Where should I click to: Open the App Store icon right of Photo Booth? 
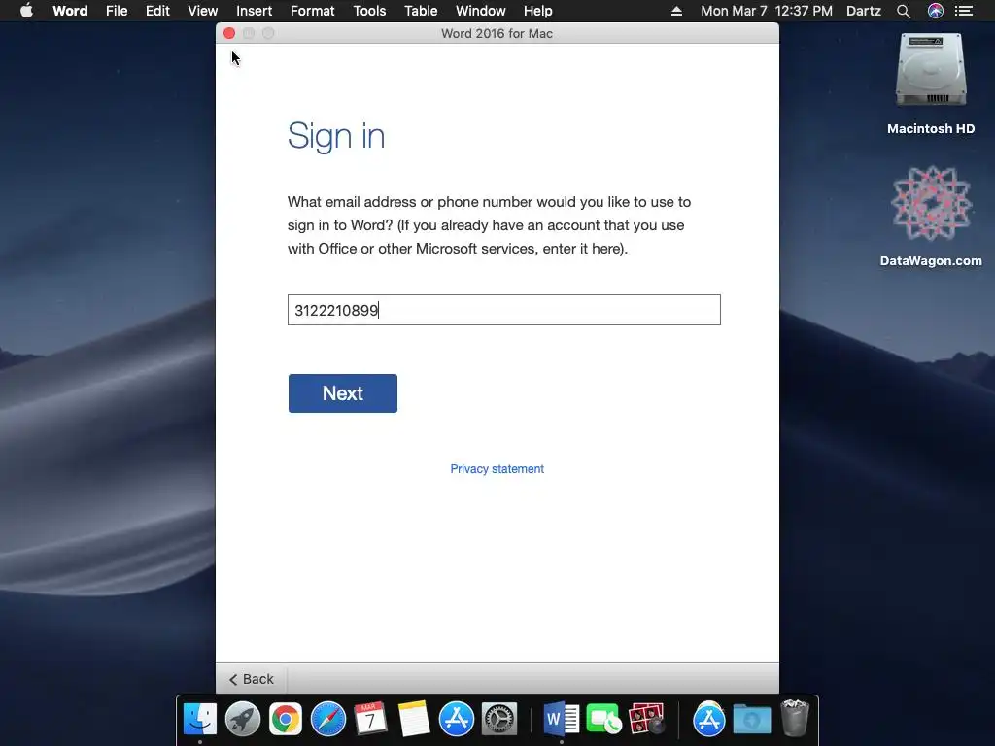[708, 720]
